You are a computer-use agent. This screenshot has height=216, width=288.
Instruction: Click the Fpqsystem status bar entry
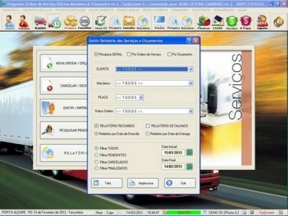267,213
